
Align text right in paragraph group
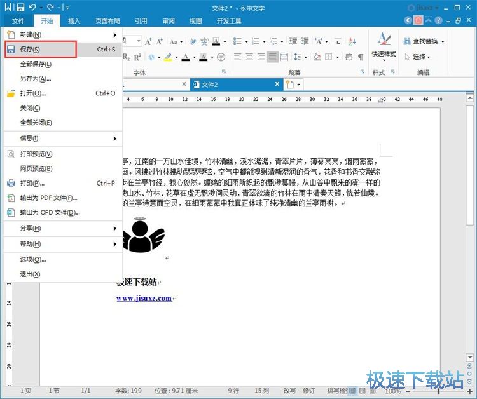click(261, 57)
